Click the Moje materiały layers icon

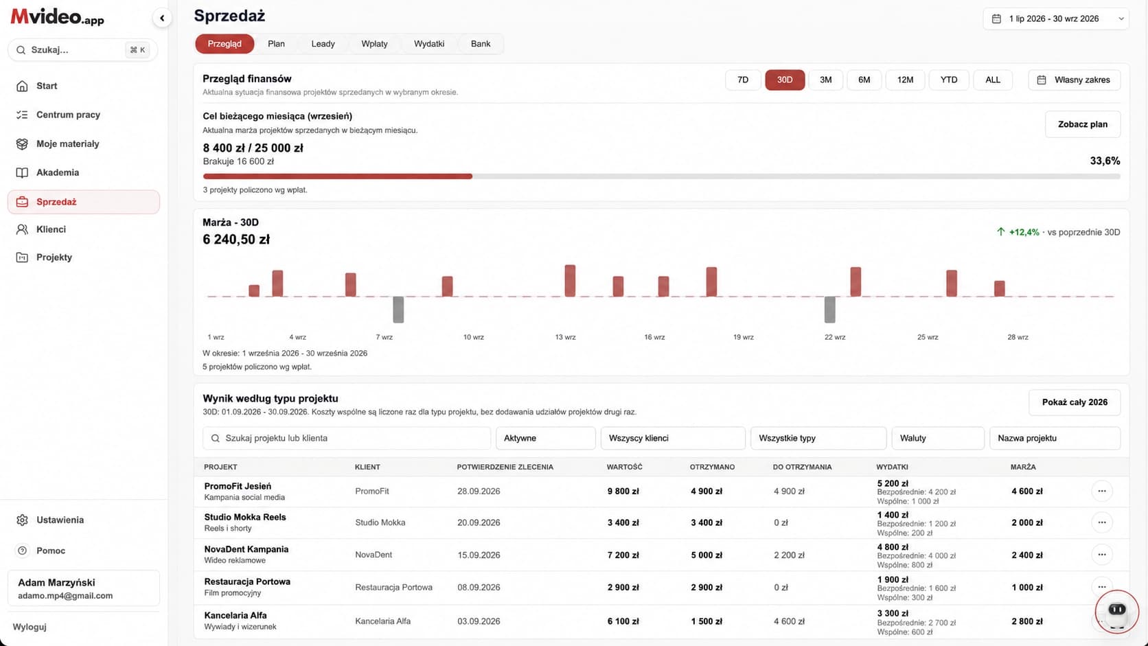[x=22, y=143]
